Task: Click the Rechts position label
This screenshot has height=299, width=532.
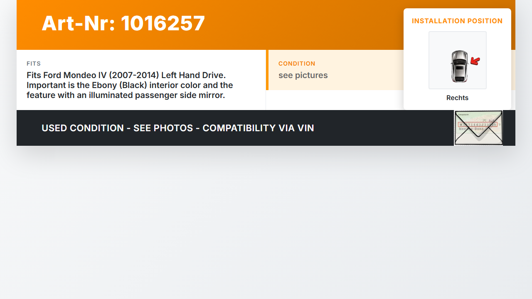Action: tap(457, 98)
